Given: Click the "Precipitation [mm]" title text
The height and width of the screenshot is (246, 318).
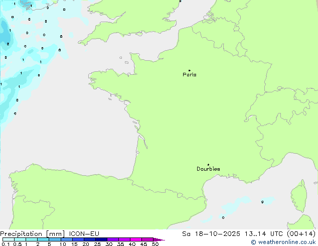Looking at the screenshot, I should pos(32,233).
